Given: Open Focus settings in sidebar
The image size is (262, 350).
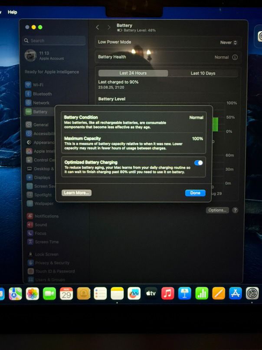Looking at the screenshot, I should coord(37,233).
